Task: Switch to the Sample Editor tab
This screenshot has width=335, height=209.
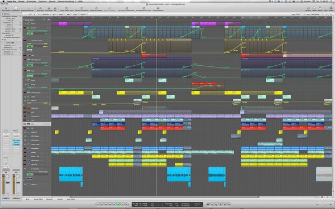Action: [39, 199]
